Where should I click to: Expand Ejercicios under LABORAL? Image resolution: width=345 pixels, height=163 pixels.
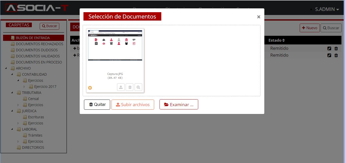click(18, 141)
